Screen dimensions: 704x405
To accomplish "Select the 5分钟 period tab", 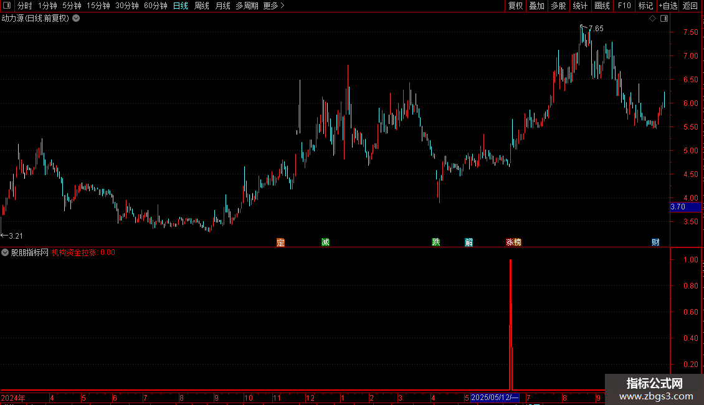I will tap(72, 6).
